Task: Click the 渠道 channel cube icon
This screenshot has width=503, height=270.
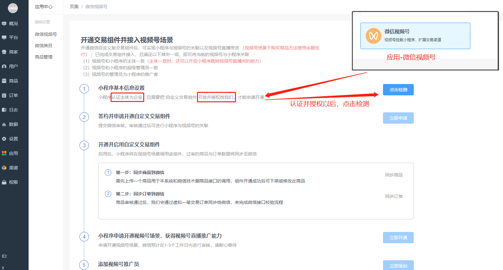Action: [4, 168]
